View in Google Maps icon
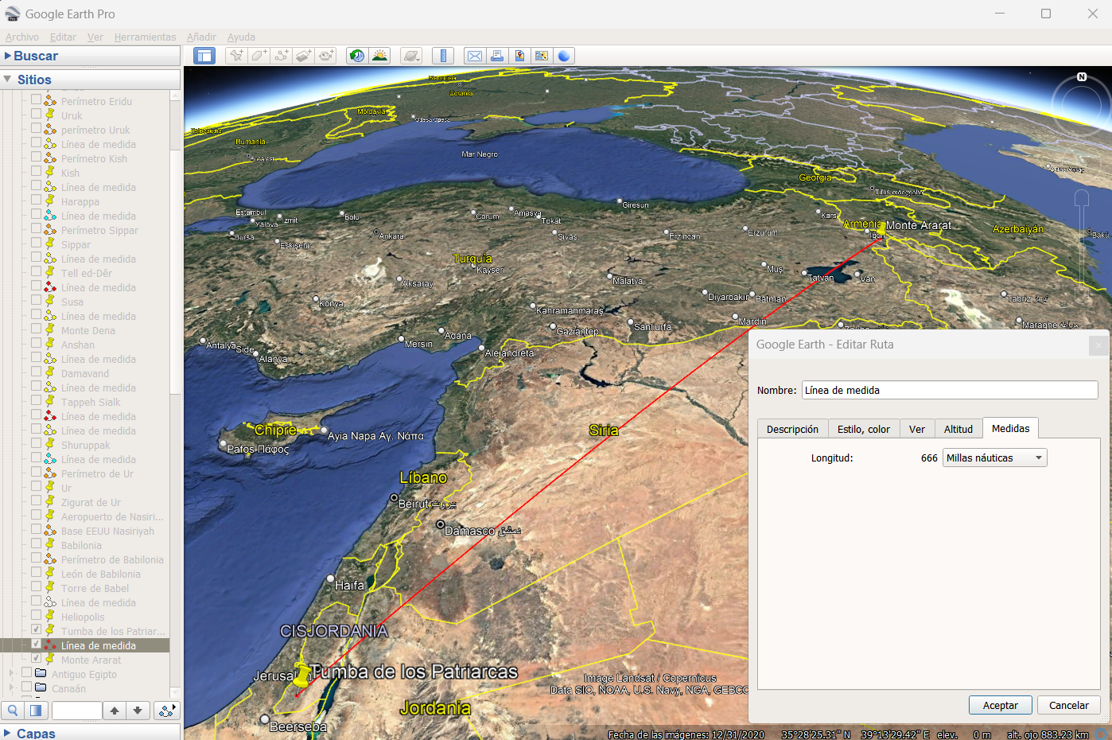The width and height of the screenshot is (1112, 740). (542, 56)
